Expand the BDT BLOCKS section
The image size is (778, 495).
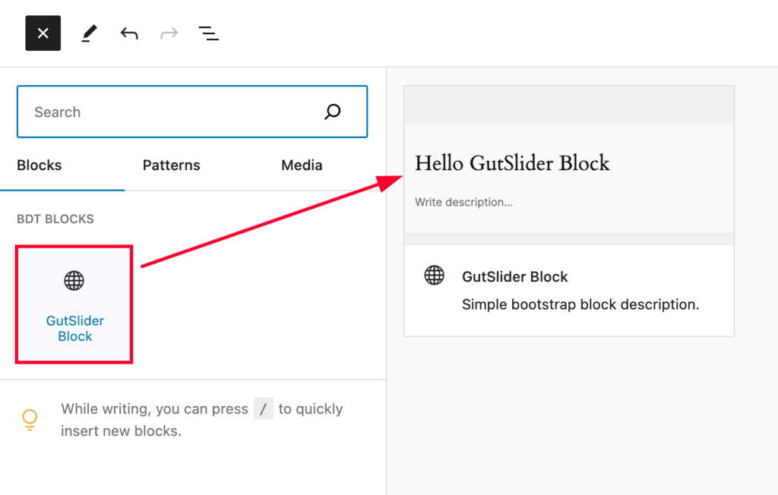coord(55,219)
